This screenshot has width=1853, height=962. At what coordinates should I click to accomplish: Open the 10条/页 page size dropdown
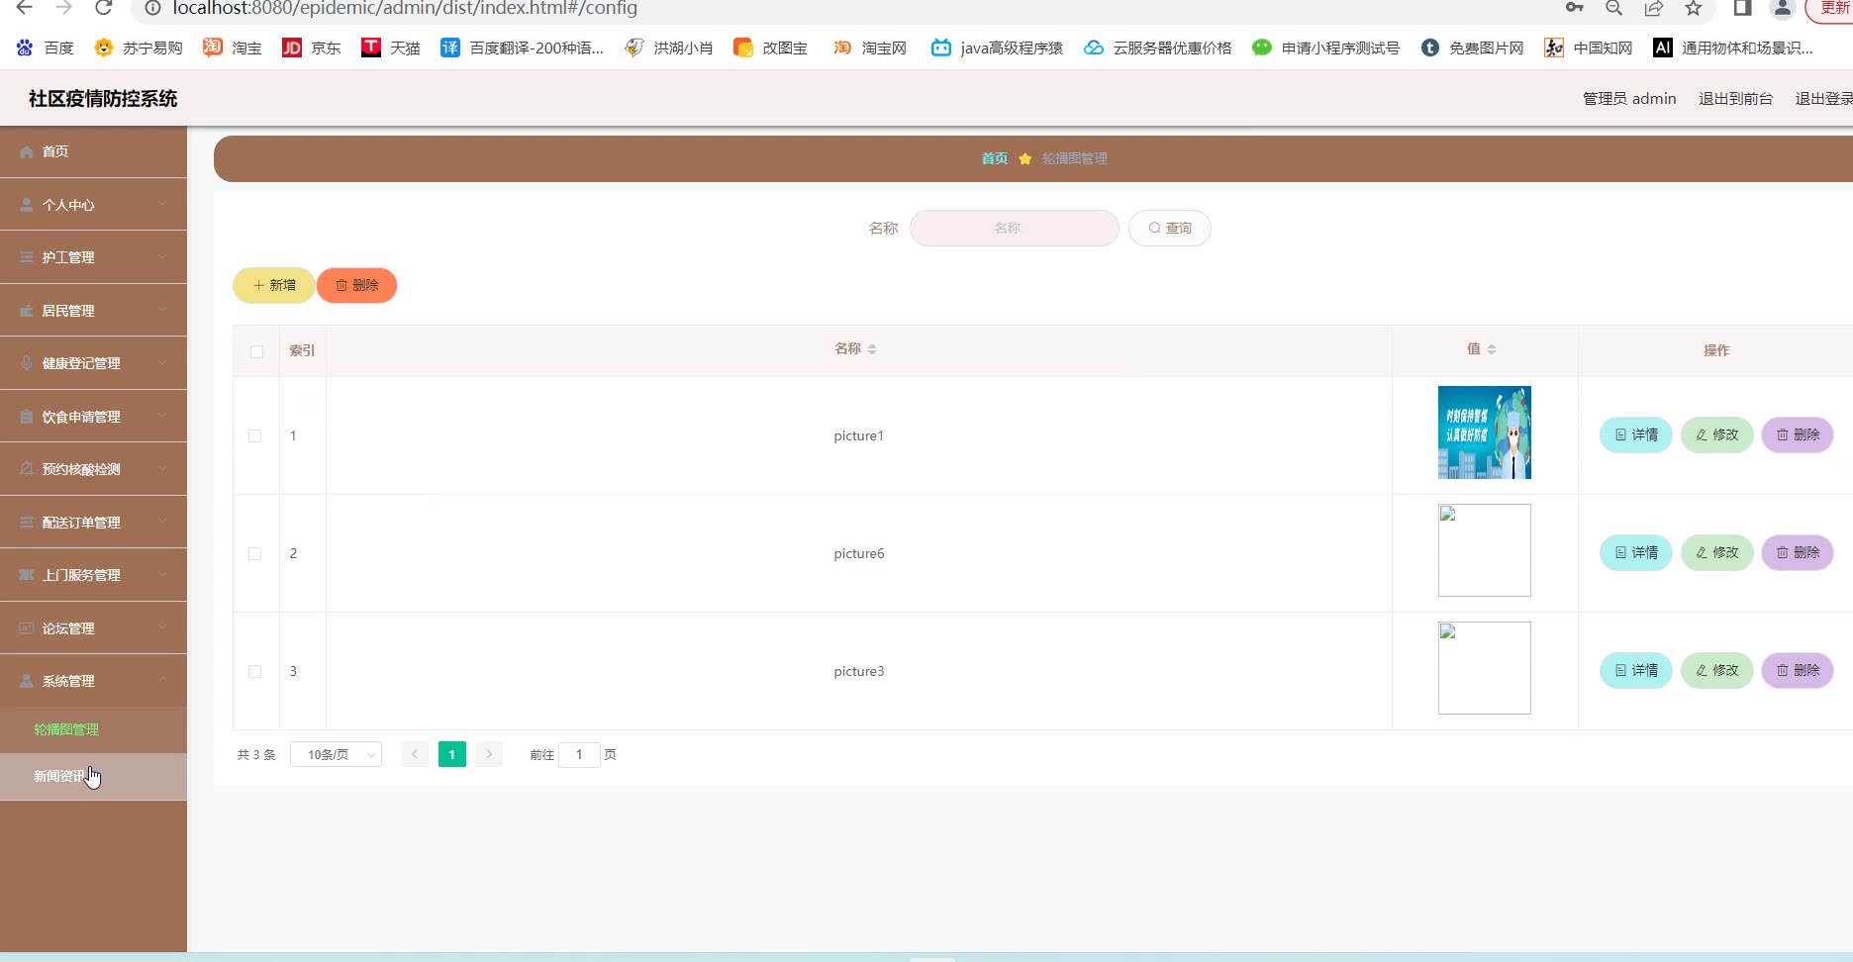tap(337, 755)
